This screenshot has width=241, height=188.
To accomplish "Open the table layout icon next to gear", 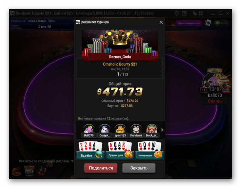I will click(x=184, y=13).
